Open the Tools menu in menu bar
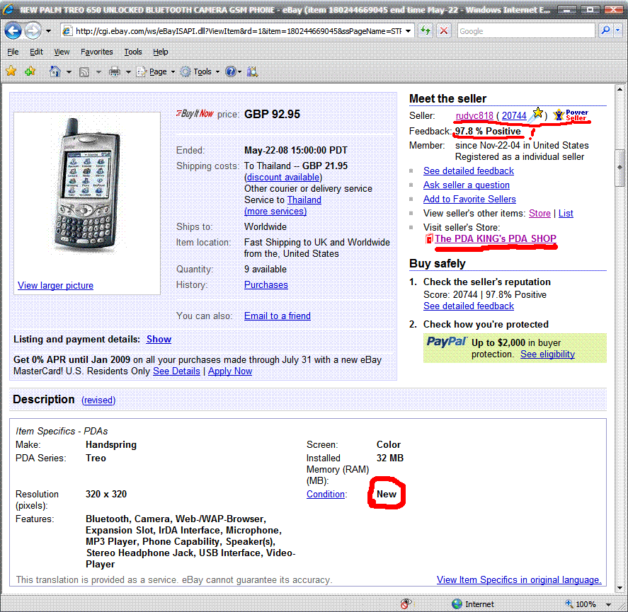The height and width of the screenshot is (612, 628). 133,52
